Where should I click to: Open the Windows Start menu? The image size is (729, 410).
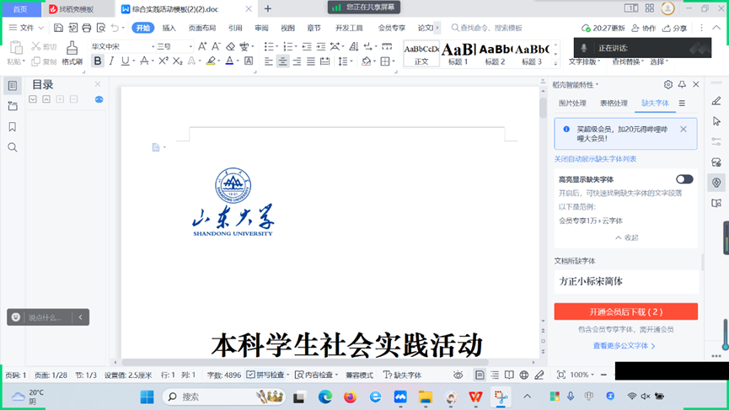(x=147, y=397)
